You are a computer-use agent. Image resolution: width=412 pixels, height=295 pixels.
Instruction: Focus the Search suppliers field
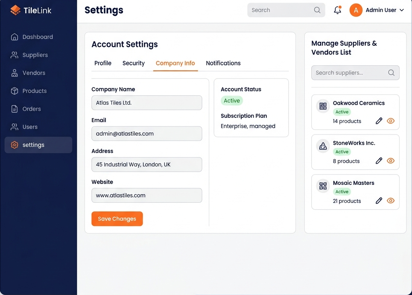click(x=355, y=73)
